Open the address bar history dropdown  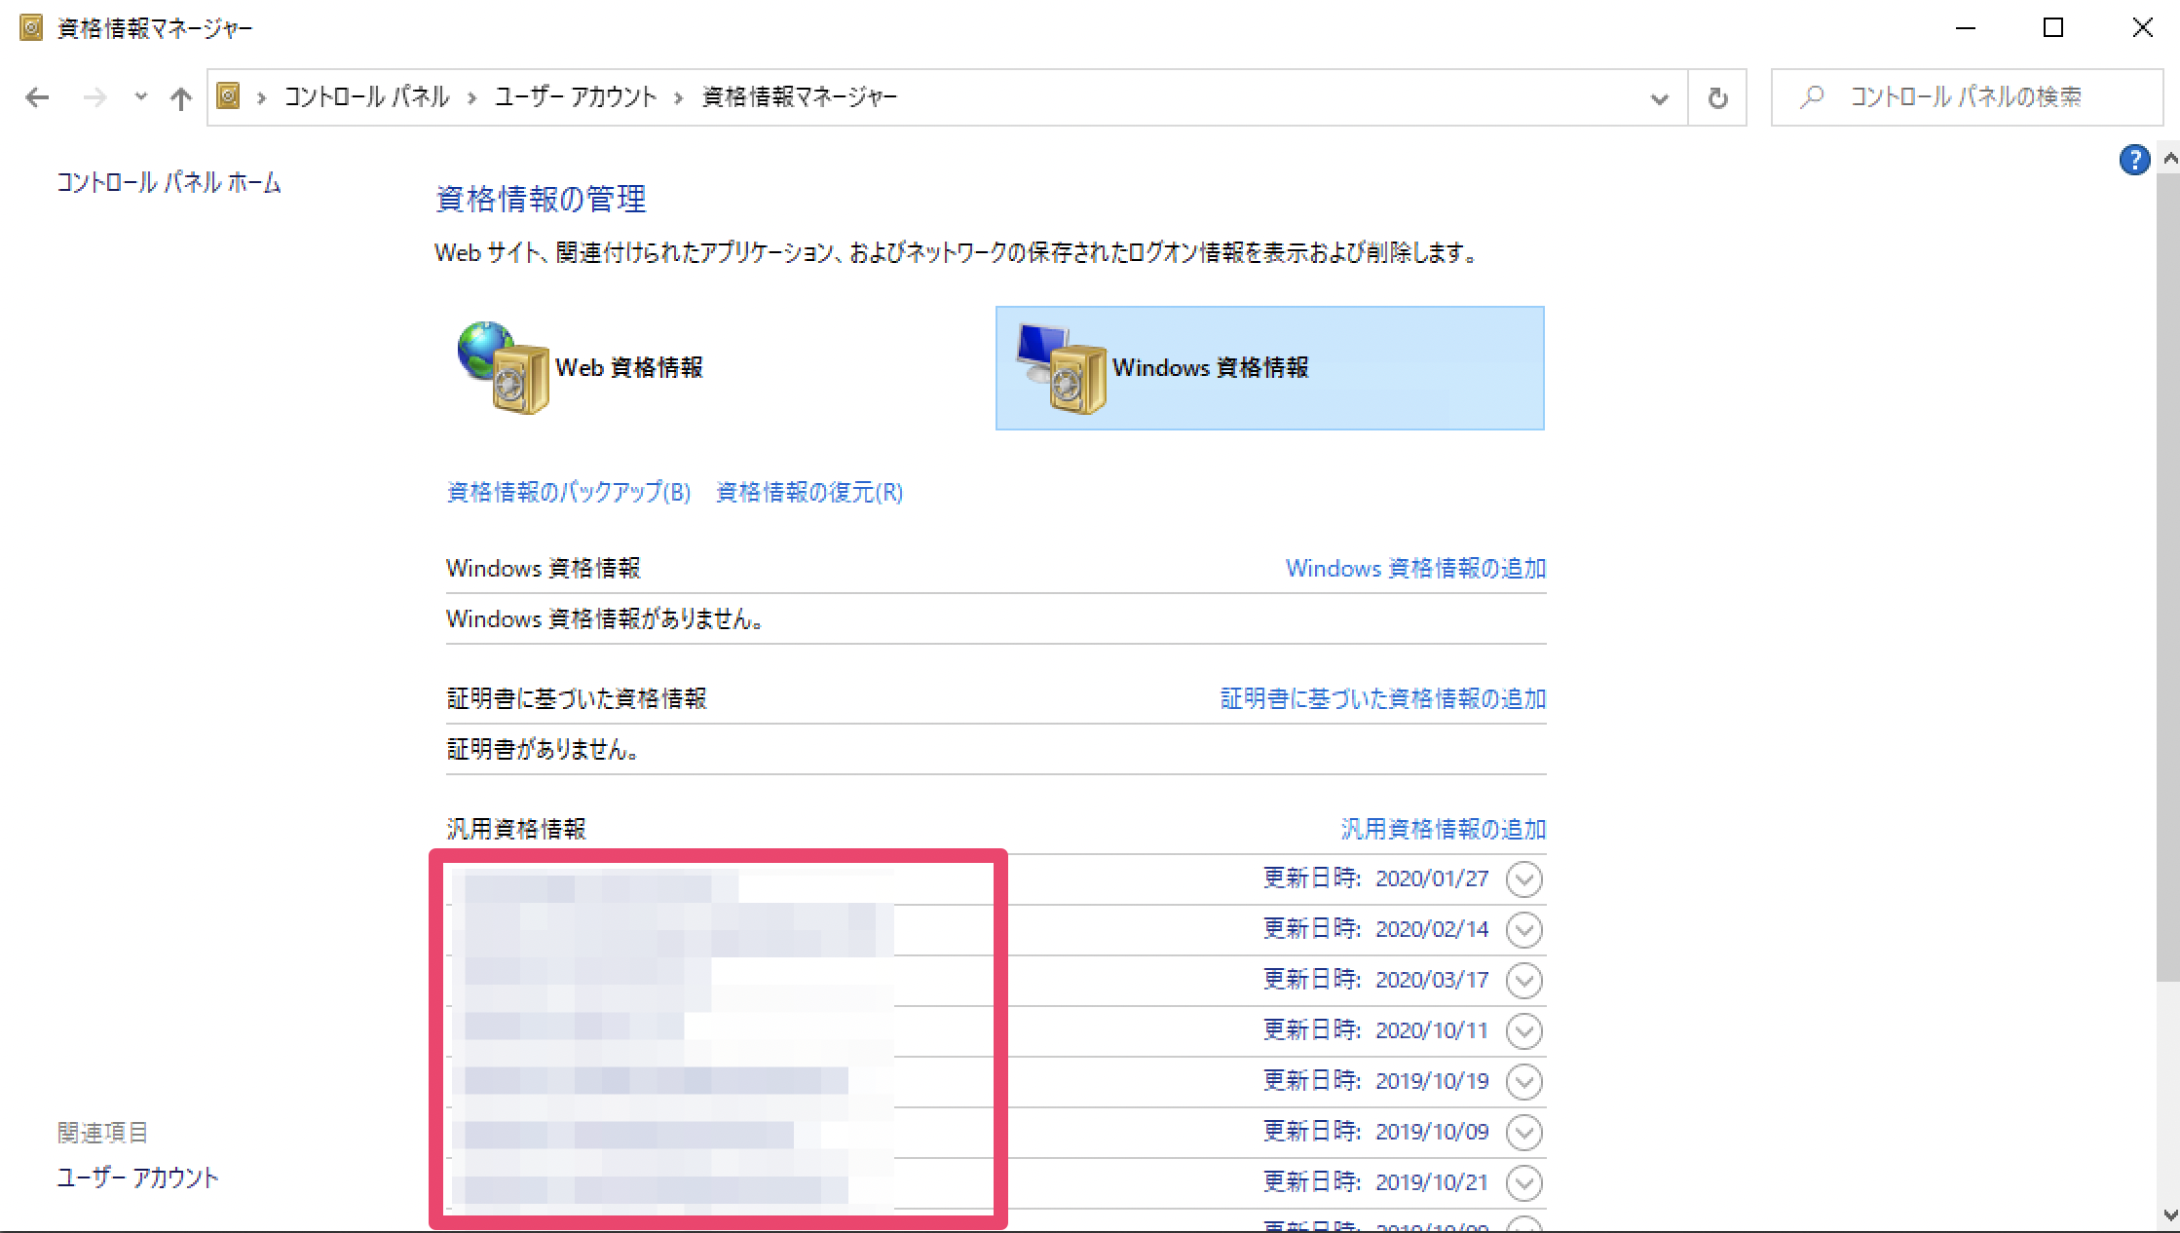point(1660,98)
